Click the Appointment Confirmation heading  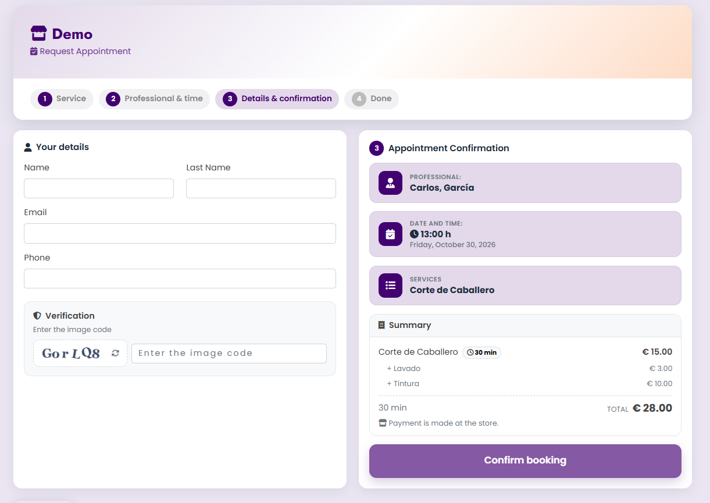coord(449,148)
